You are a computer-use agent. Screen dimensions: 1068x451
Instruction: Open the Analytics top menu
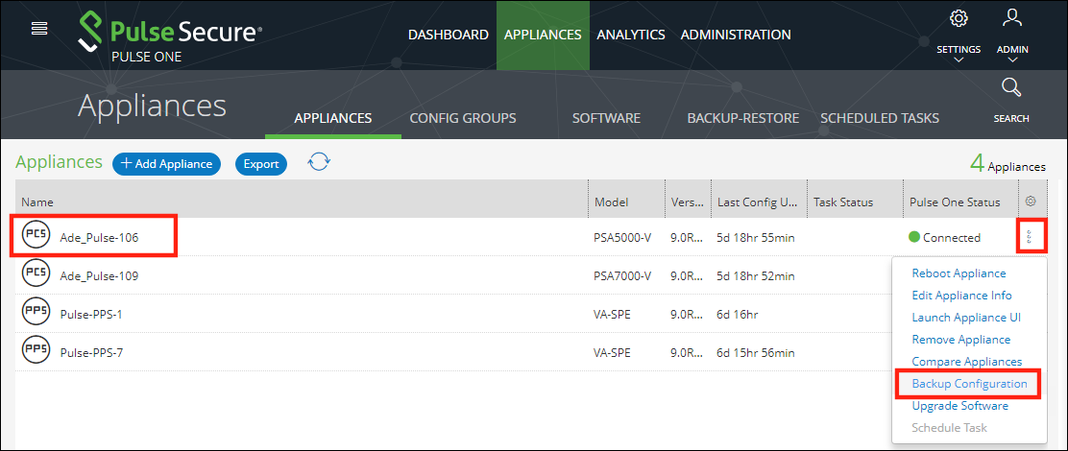click(x=630, y=35)
